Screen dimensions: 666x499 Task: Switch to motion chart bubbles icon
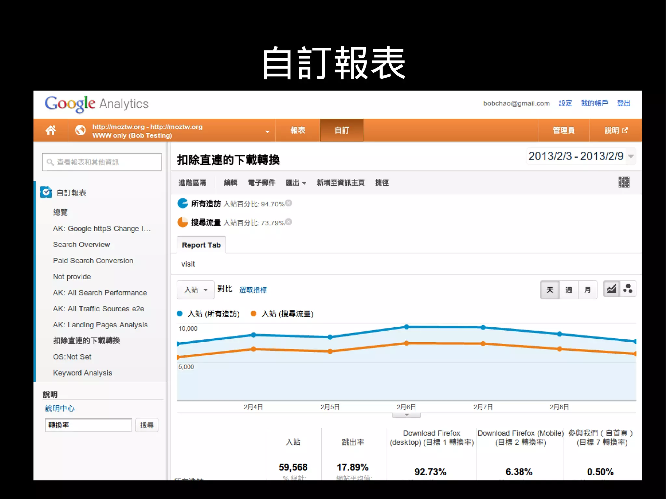[628, 289]
